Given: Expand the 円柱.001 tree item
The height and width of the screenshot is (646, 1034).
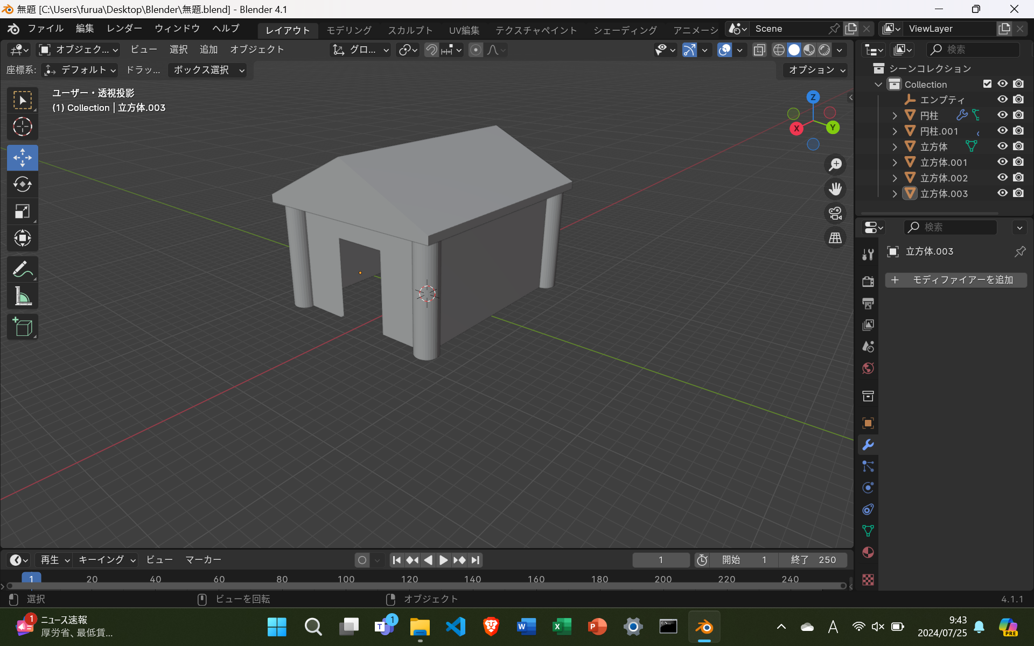Looking at the screenshot, I should (895, 131).
